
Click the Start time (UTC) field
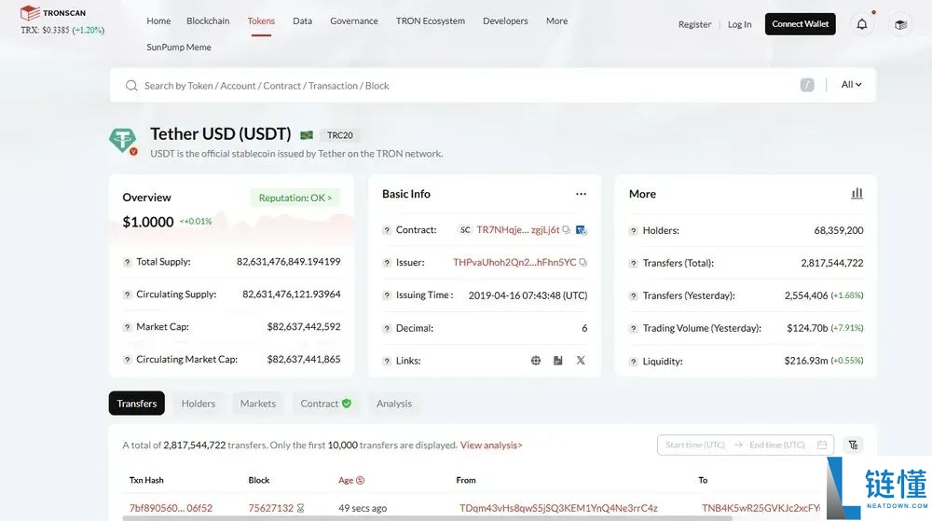point(695,445)
